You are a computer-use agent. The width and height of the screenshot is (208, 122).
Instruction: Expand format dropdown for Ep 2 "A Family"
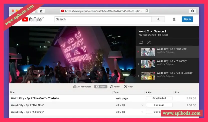142,112
